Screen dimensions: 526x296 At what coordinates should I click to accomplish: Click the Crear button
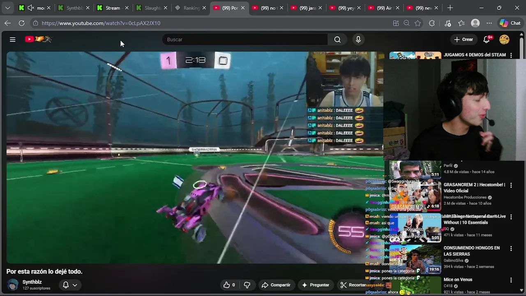[463, 39]
